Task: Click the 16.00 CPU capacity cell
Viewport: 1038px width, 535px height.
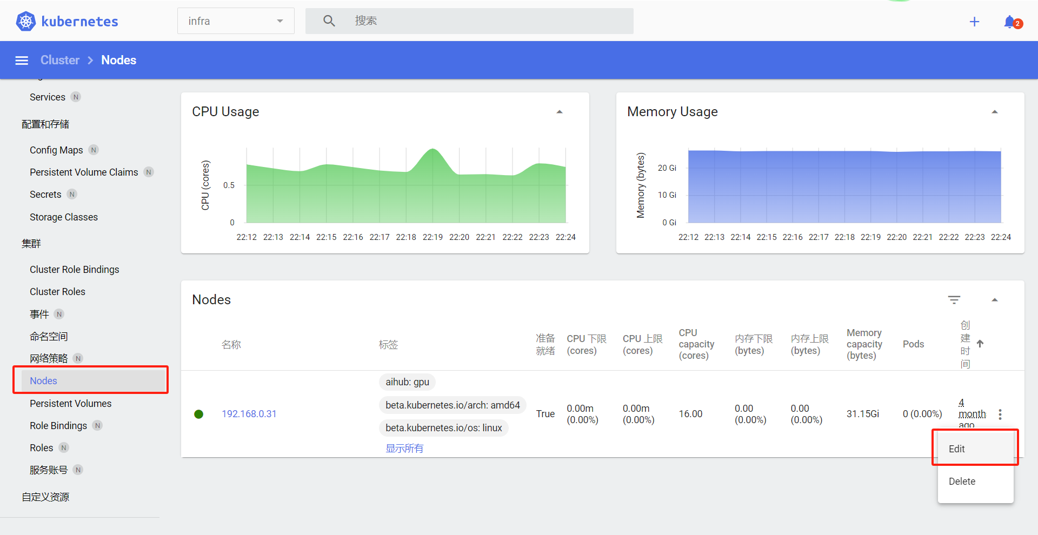Action: (690, 414)
